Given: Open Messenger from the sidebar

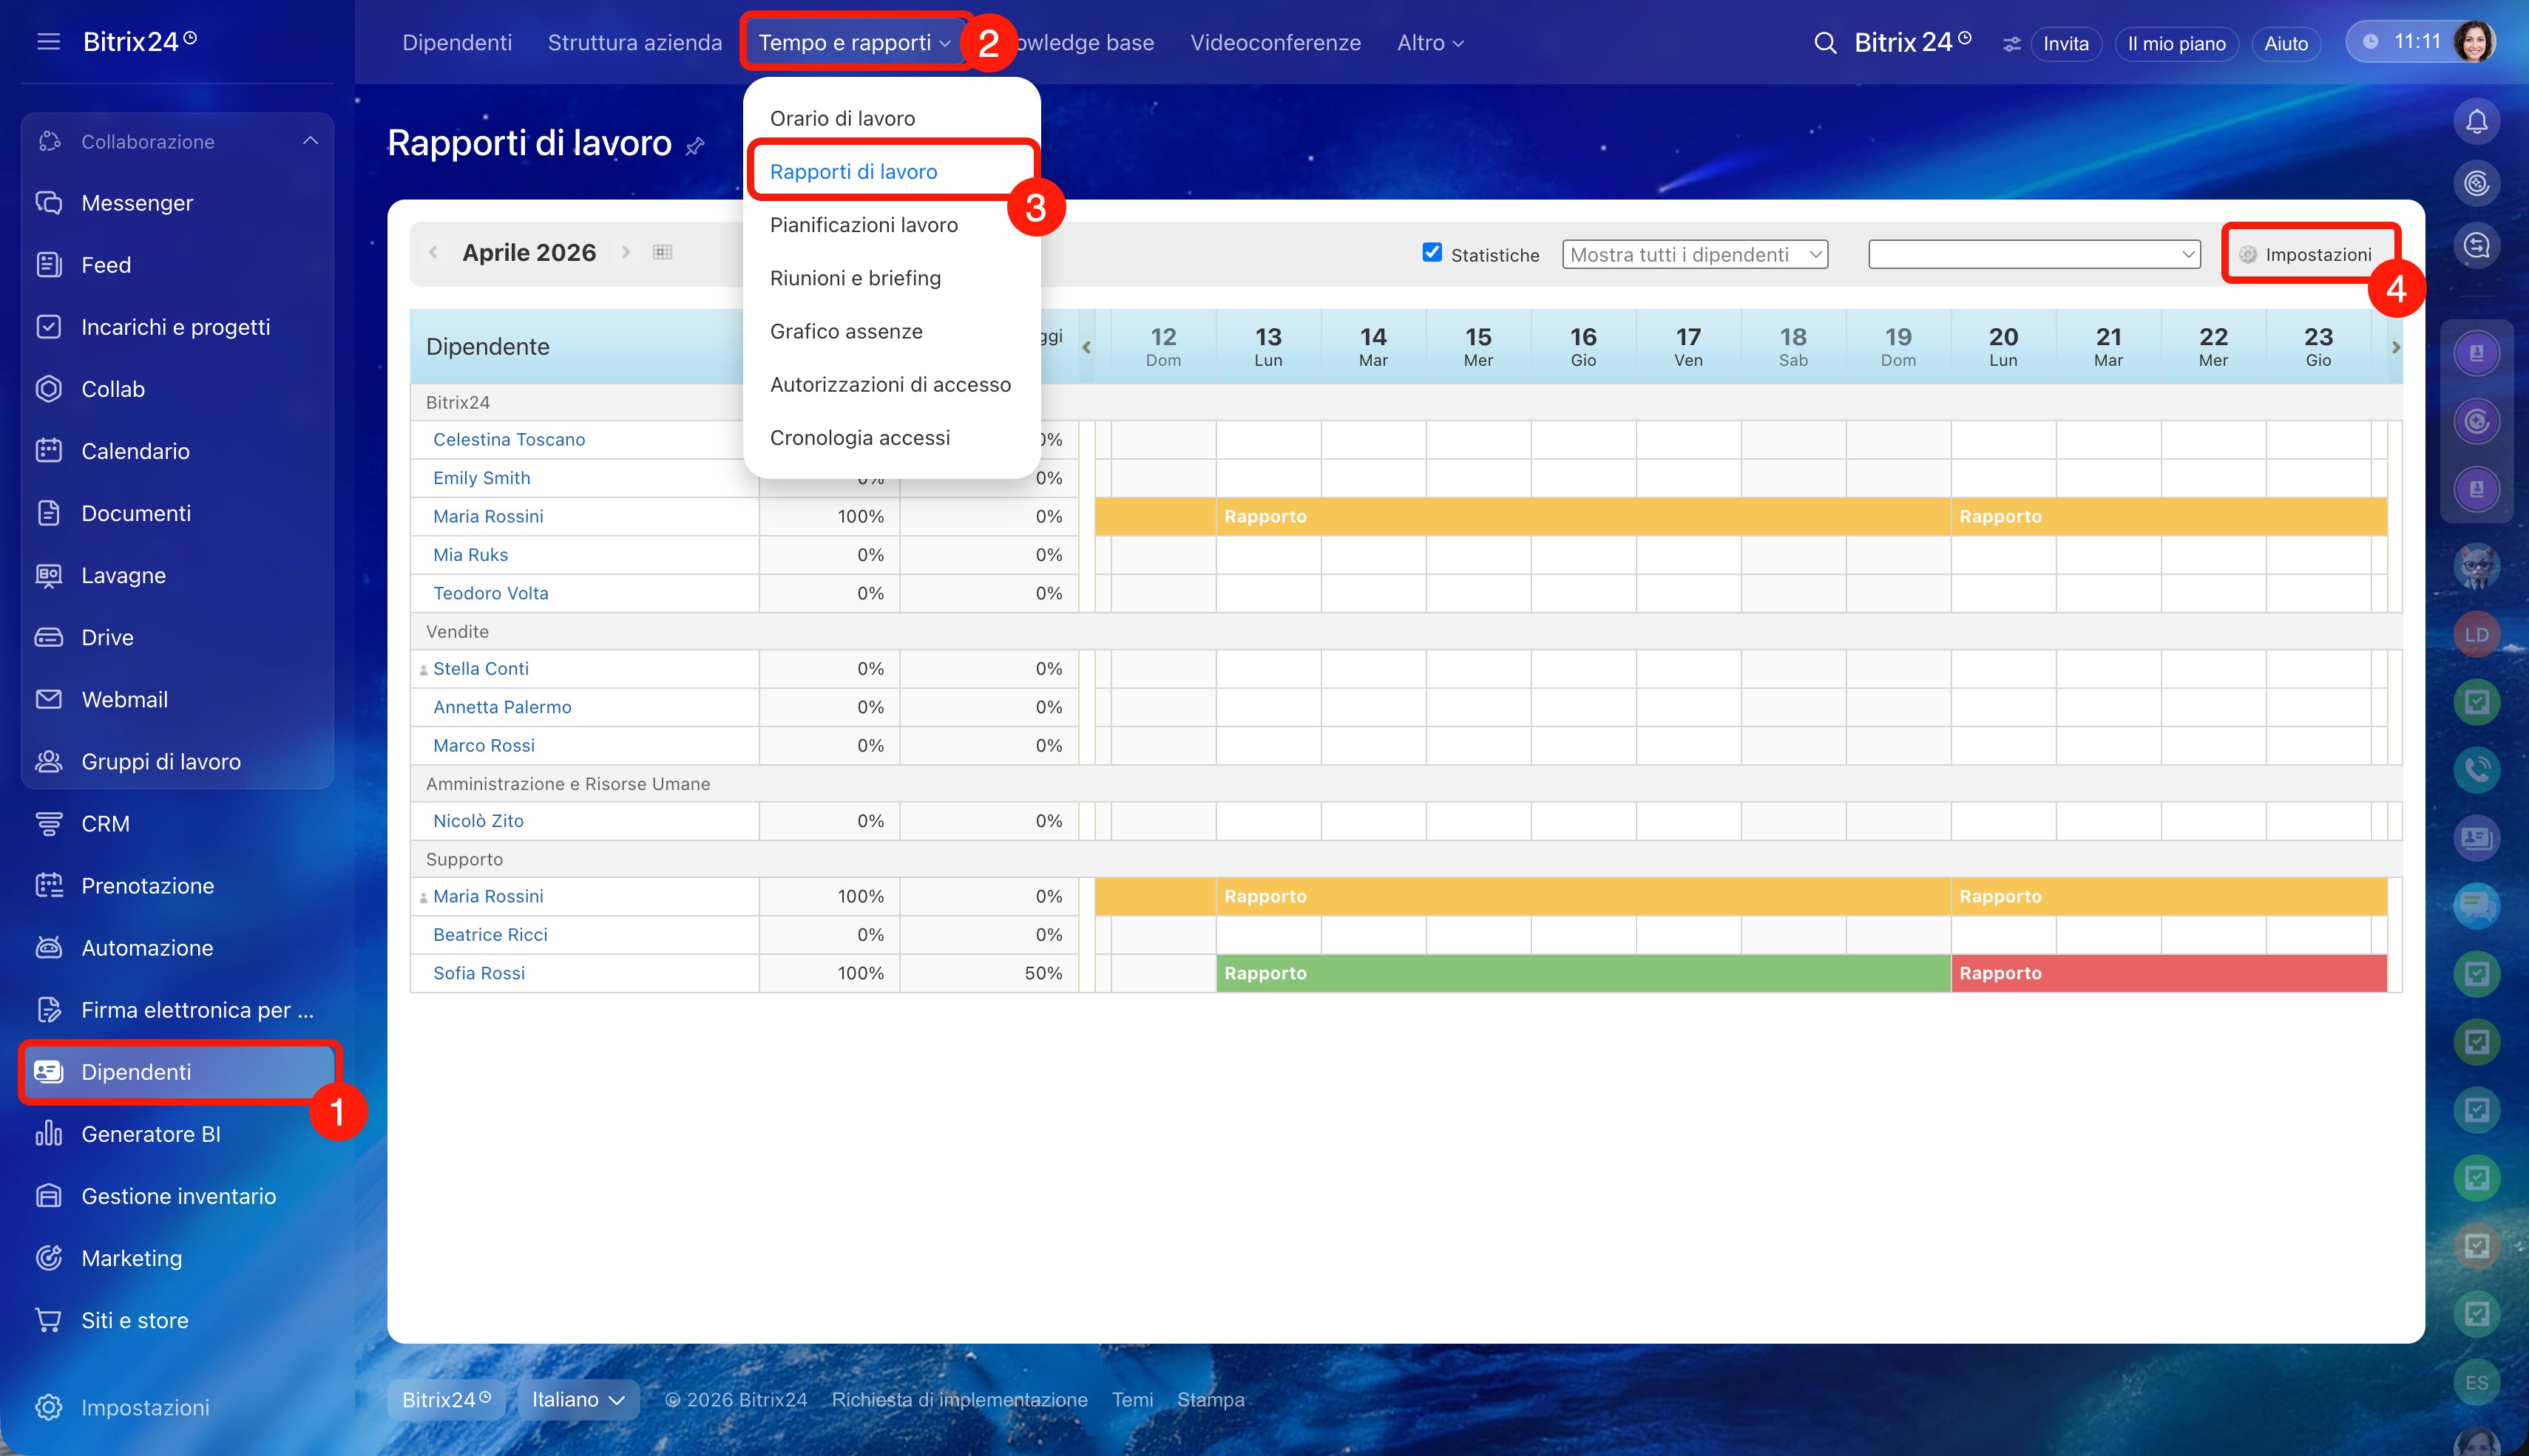Looking at the screenshot, I should click(x=137, y=203).
